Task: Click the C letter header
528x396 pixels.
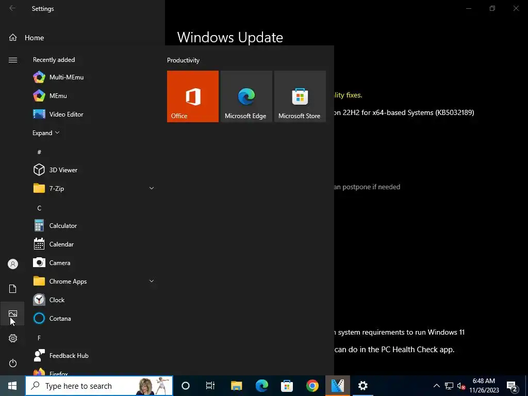Action: pyautogui.click(x=39, y=208)
